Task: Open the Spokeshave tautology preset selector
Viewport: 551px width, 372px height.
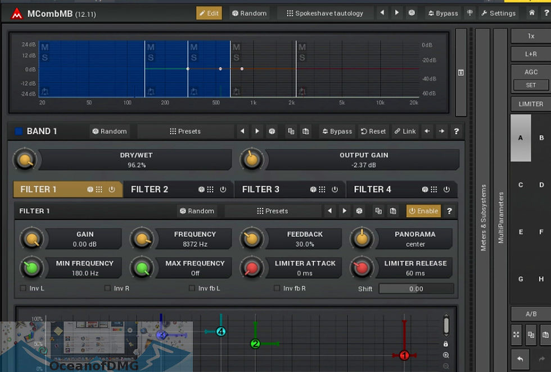Action: tap(325, 13)
